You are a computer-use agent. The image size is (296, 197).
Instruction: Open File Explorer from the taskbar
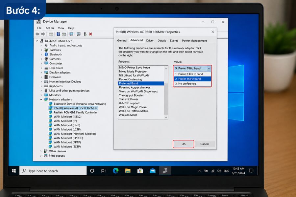click(128, 171)
